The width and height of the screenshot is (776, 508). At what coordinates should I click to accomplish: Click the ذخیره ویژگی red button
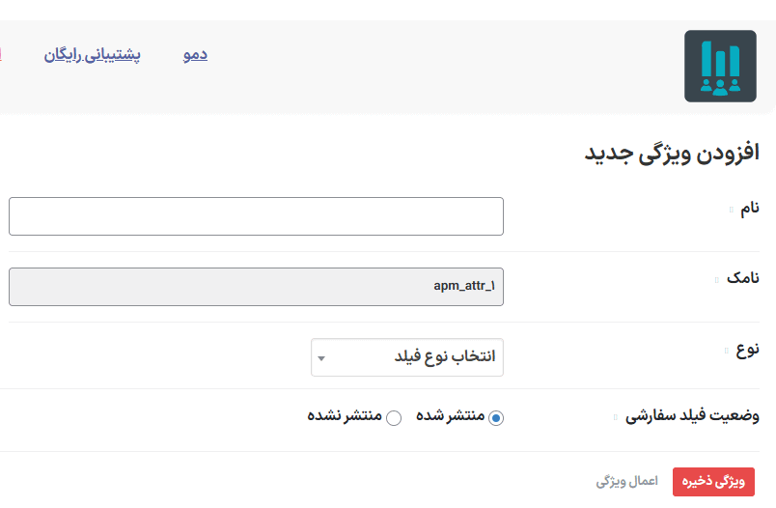point(713,482)
